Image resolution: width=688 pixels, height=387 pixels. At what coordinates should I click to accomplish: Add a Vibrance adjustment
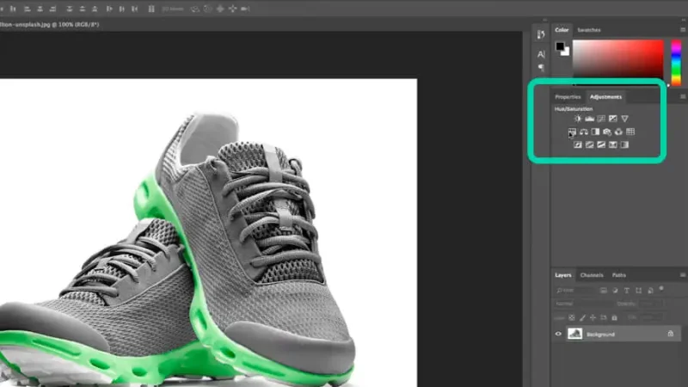coord(625,119)
